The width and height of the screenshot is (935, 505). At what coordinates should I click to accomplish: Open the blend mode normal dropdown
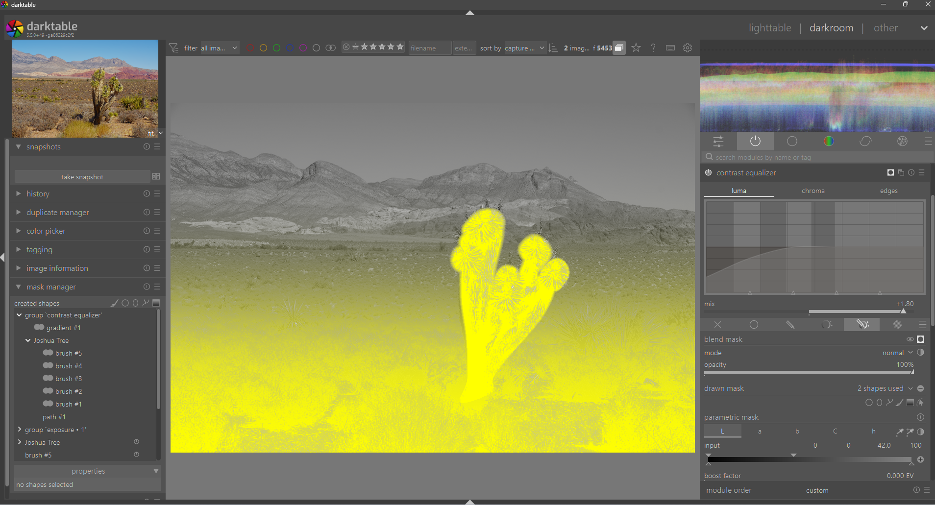tap(897, 353)
